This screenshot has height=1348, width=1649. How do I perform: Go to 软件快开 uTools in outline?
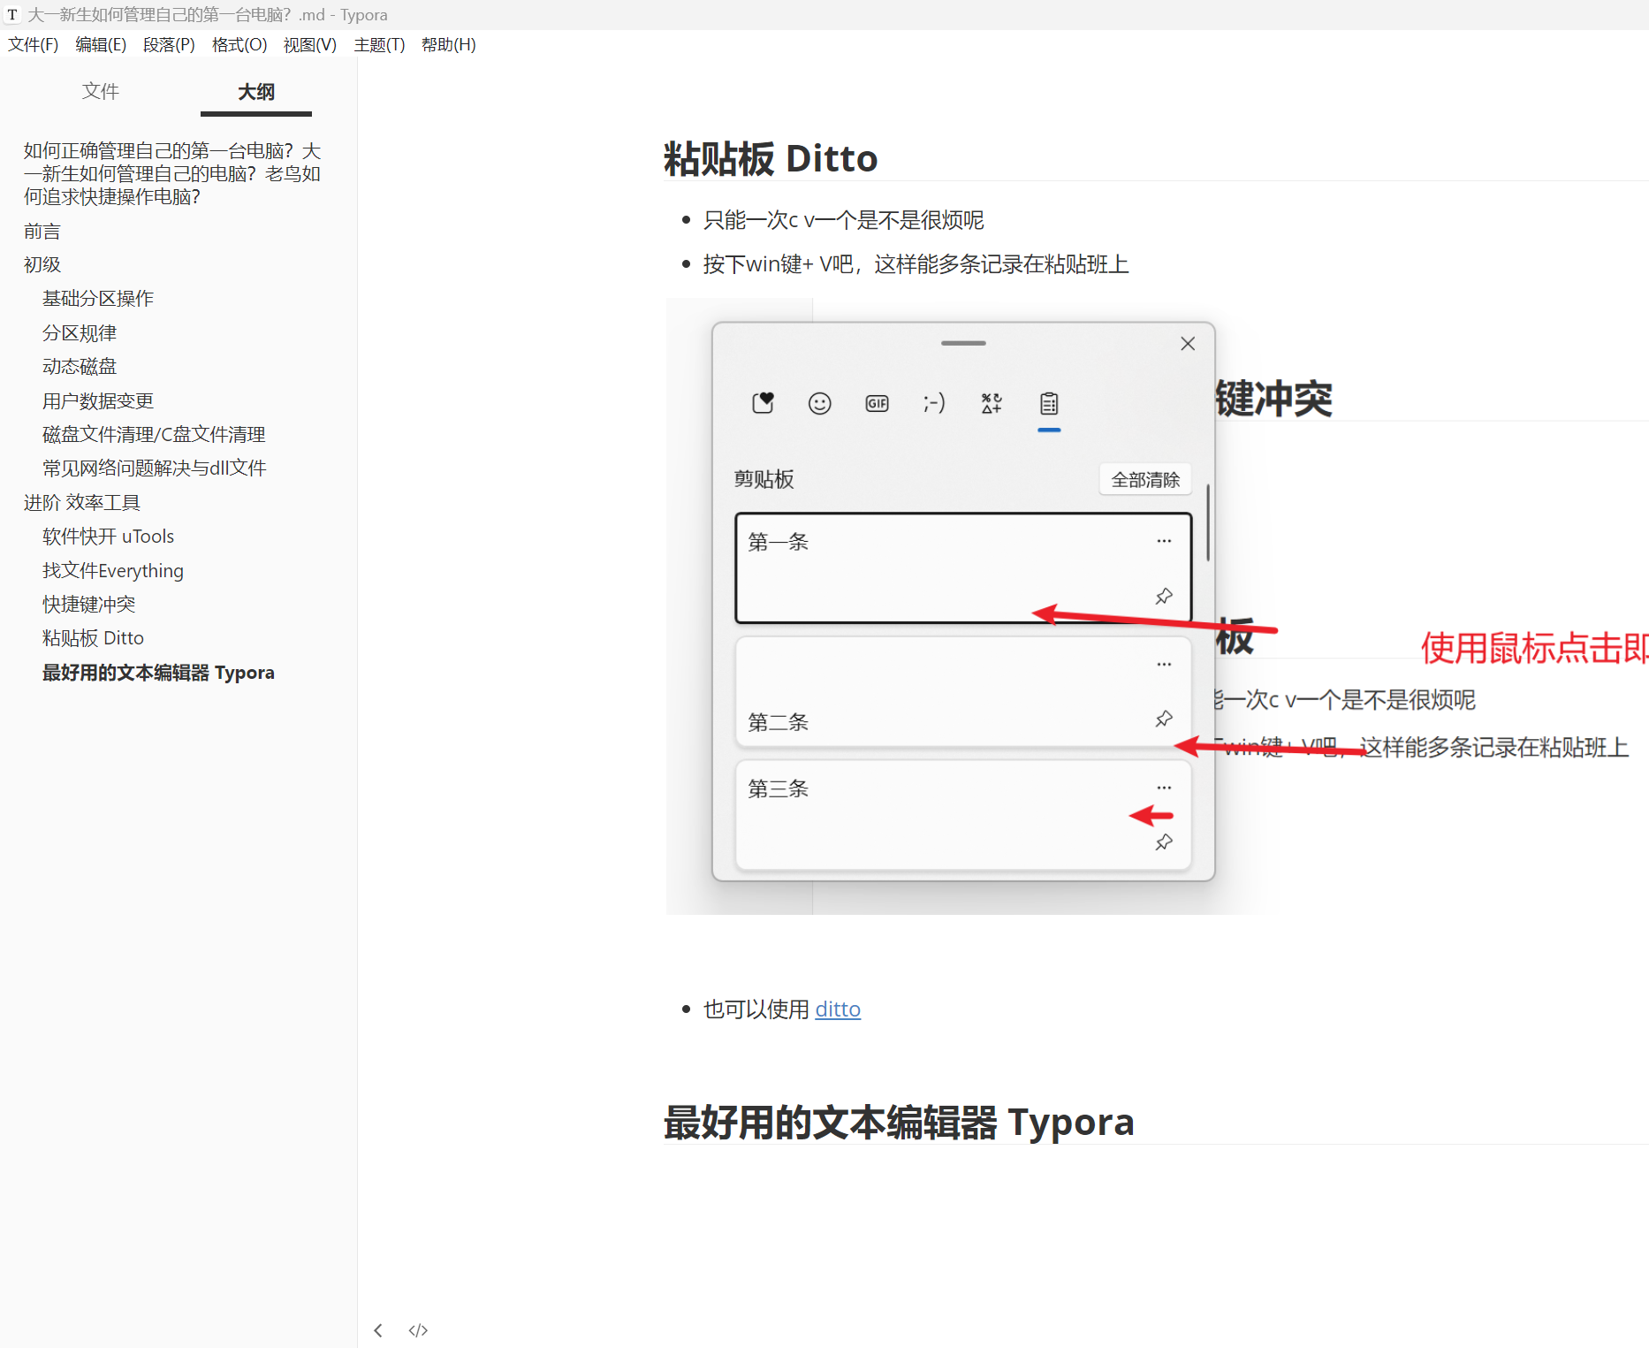tap(109, 537)
